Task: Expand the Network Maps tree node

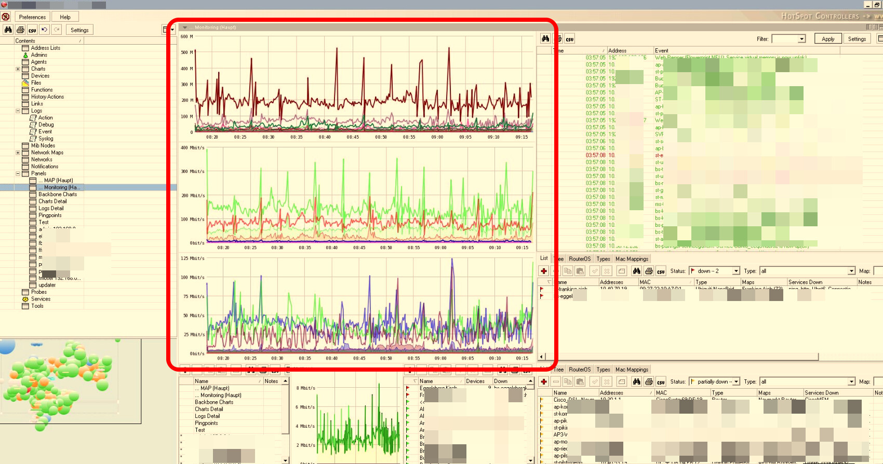Action: (x=18, y=153)
